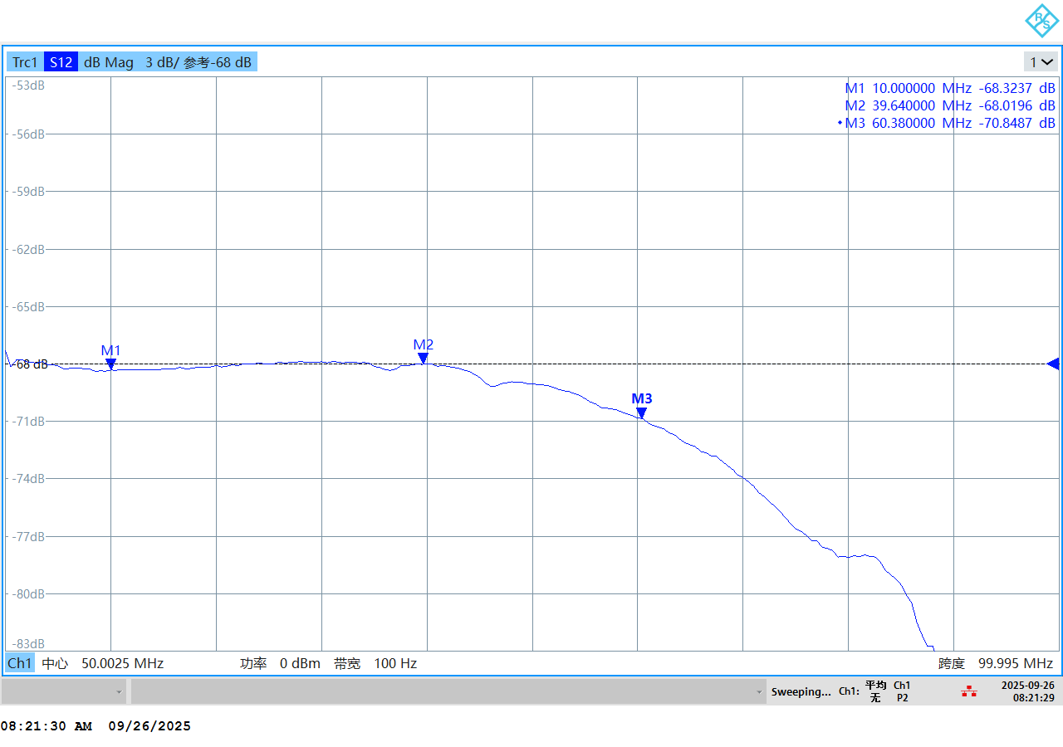The height and width of the screenshot is (747, 1063).
Task: Click the S12 measurement parameter
Action: pos(61,62)
